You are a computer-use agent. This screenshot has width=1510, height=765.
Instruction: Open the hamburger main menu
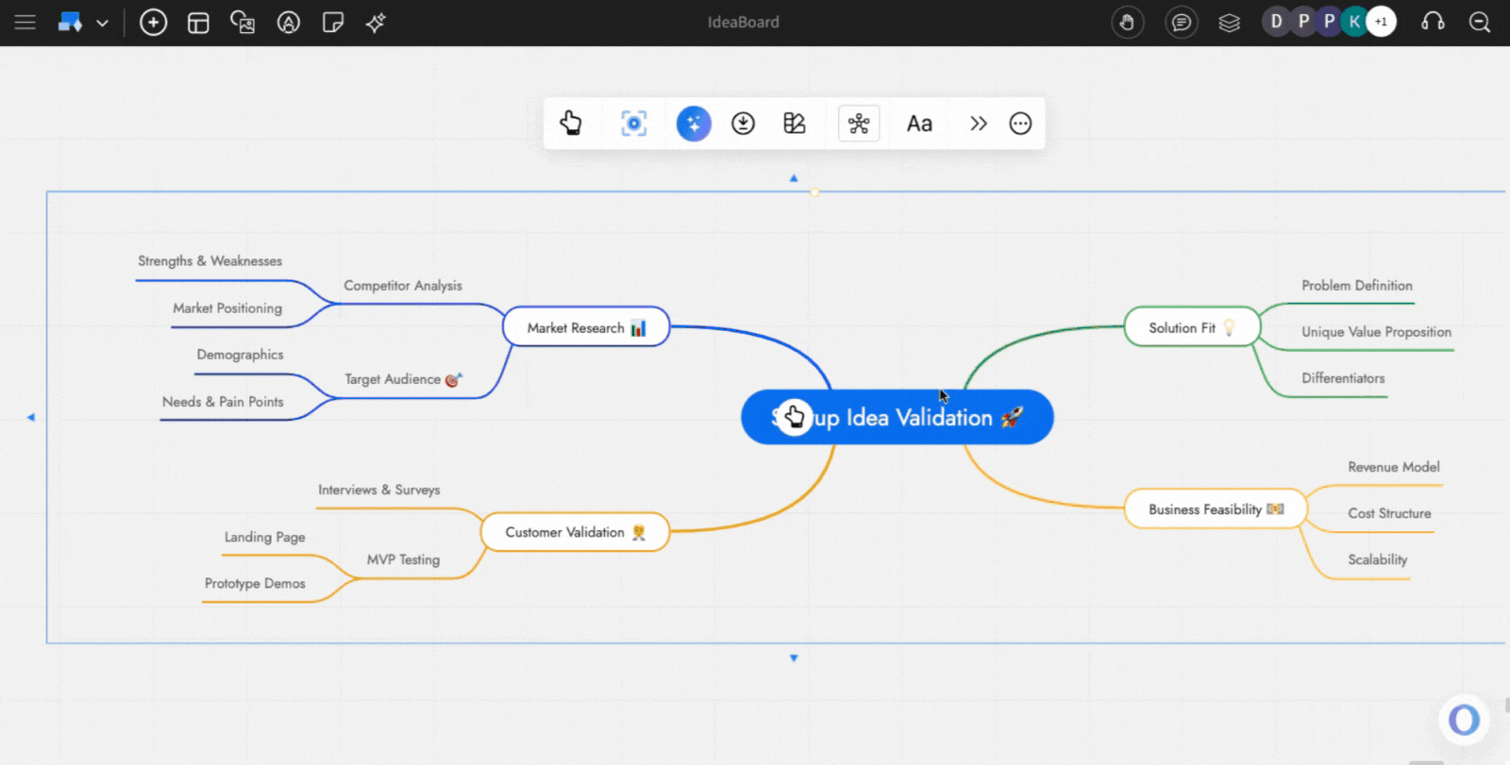coord(25,22)
